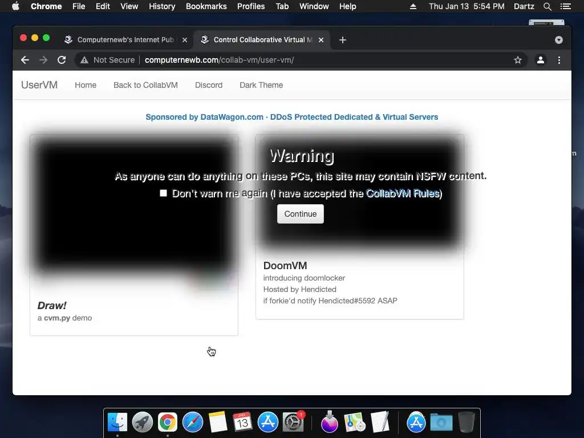Open Notes from the dock
Image resolution: width=584 pixels, height=438 pixels.
click(217, 423)
